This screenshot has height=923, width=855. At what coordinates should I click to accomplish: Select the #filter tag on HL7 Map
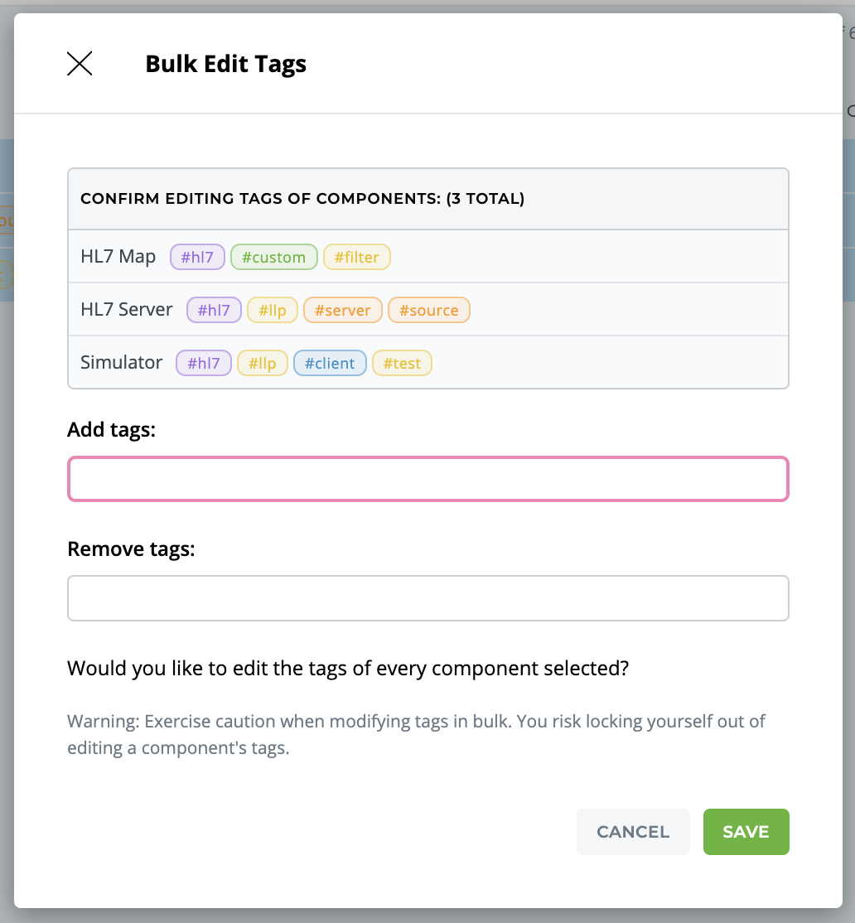point(357,257)
